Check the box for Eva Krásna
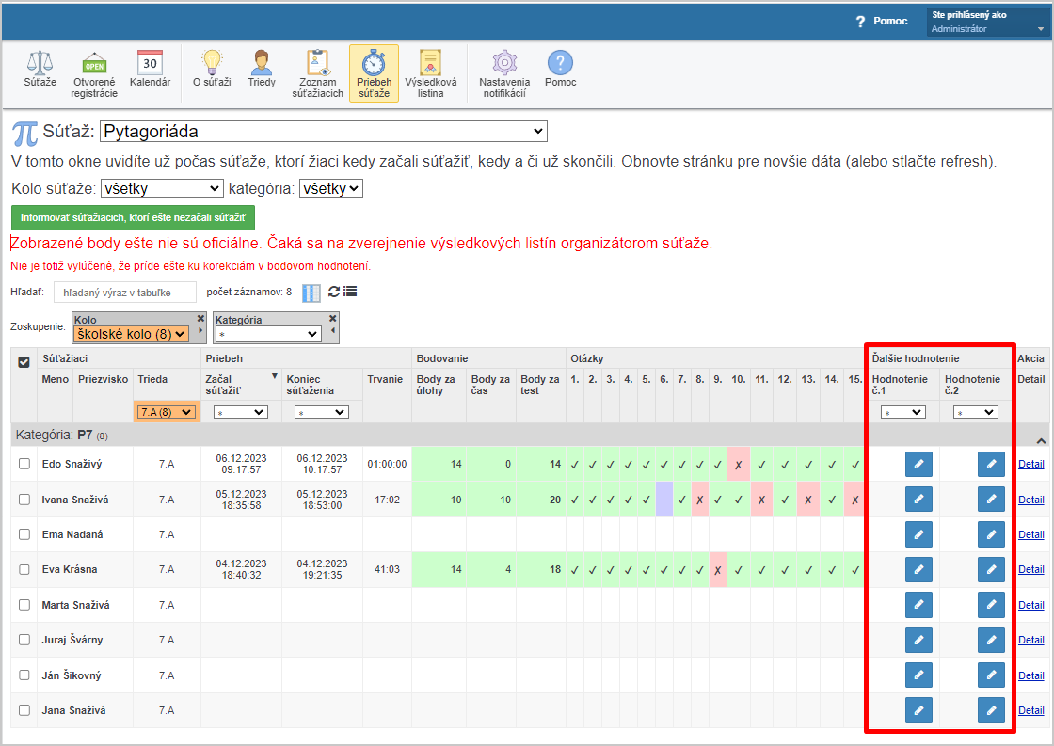 click(x=24, y=569)
